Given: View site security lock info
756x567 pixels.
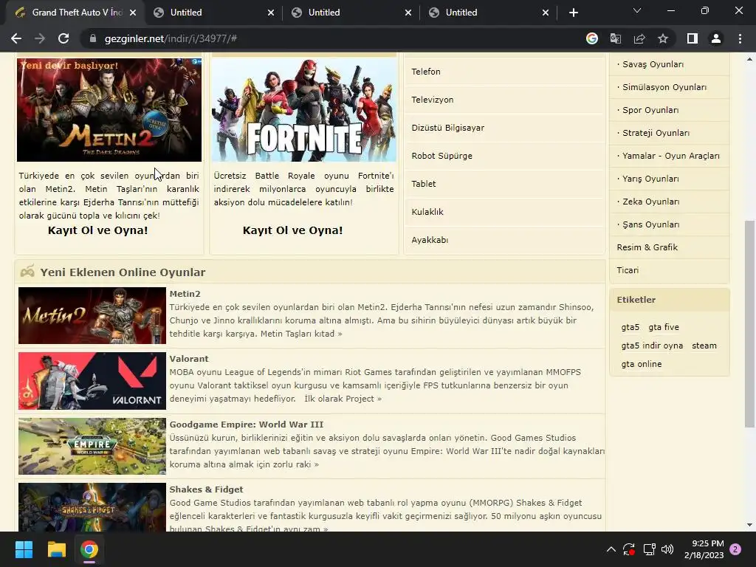Looking at the screenshot, I should pyautogui.click(x=92, y=38).
